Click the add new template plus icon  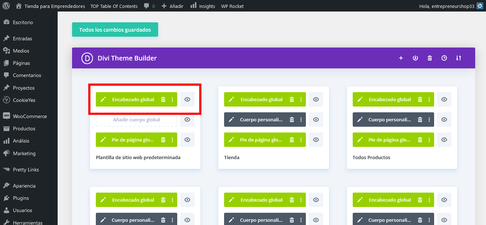click(x=401, y=58)
